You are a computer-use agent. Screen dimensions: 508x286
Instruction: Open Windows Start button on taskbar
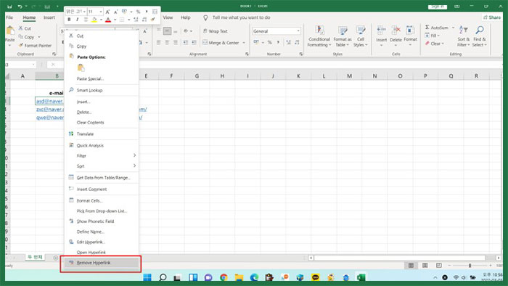(x=147, y=277)
